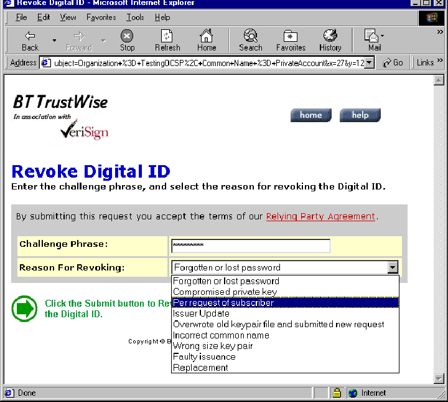Expand the toolbar overflow chevron
Screen dimensions: 448x402
[x=440, y=32]
